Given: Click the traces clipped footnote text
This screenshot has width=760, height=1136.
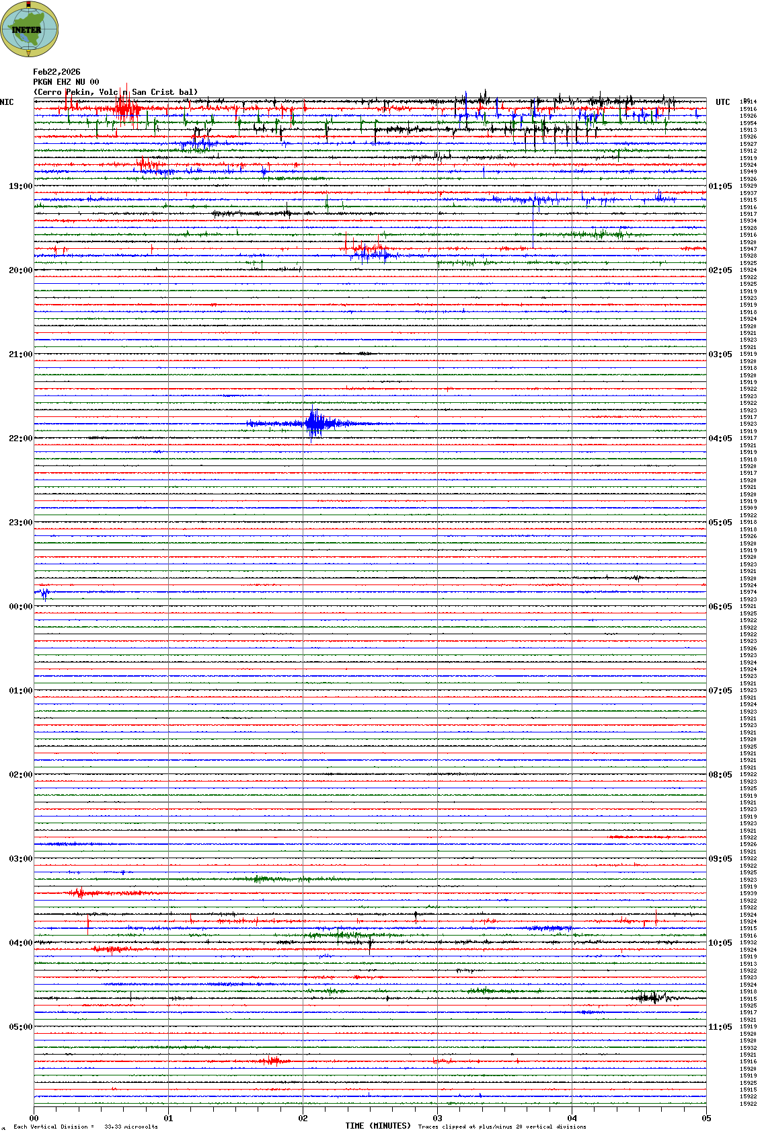Looking at the screenshot, I should (502, 1127).
